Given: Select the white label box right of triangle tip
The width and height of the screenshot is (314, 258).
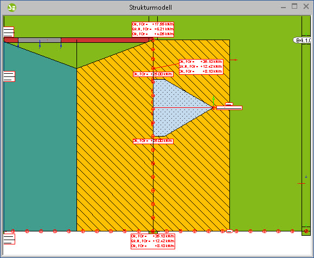Looking at the screenshot, I should click(229, 108).
